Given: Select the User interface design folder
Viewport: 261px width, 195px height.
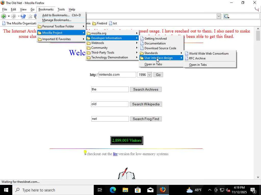Looking at the screenshot, I should [161, 58].
